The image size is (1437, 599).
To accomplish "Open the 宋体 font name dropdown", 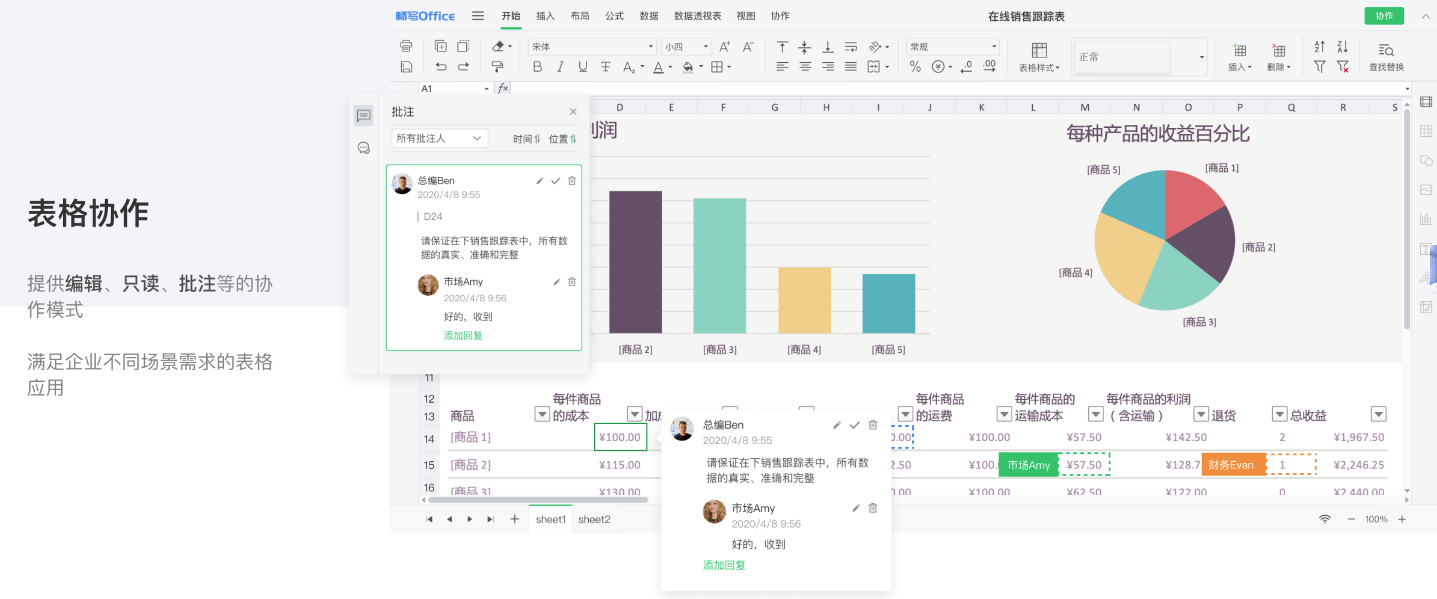I will [x=591, y=47].
